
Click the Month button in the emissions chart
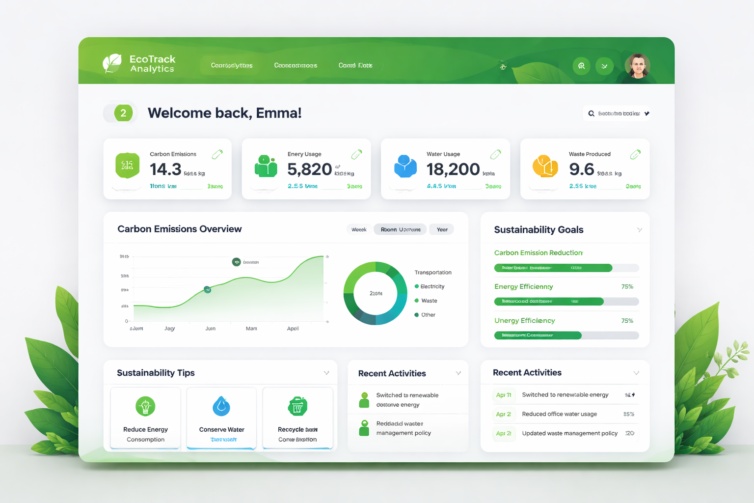[399, 229]
